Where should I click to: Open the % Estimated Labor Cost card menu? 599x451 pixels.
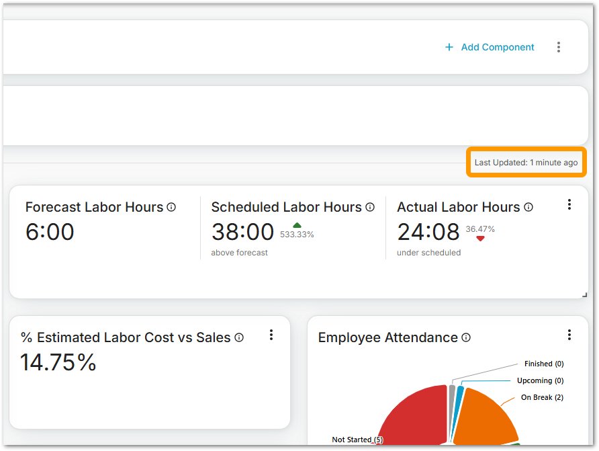(x=271, y=335)
